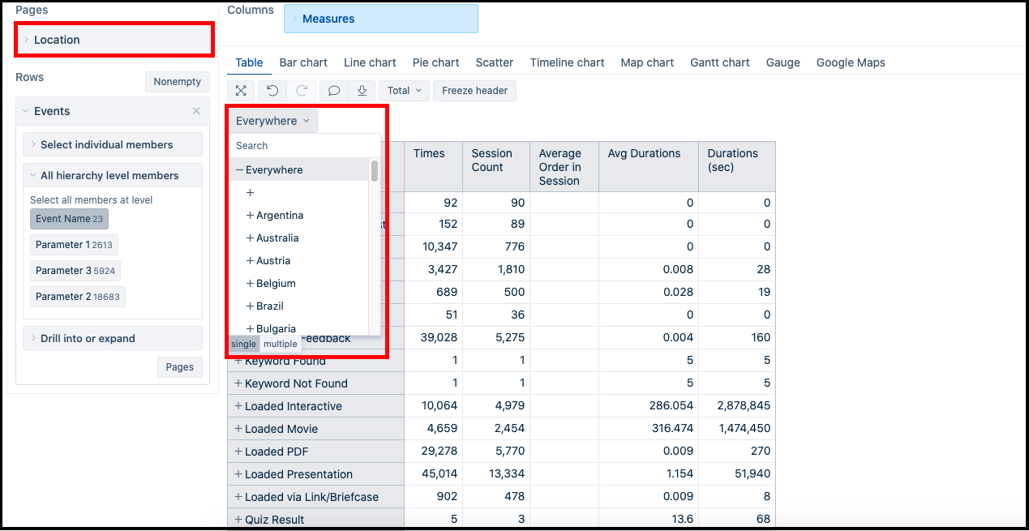
Task: Click the comment speech bubble icon
Action: pyautogui.click(x=333, y=91)
